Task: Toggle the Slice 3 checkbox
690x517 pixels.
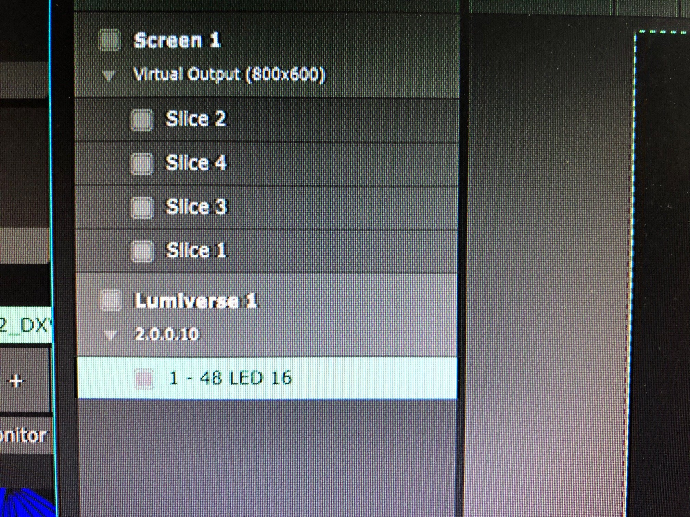Action: [142, 207]
